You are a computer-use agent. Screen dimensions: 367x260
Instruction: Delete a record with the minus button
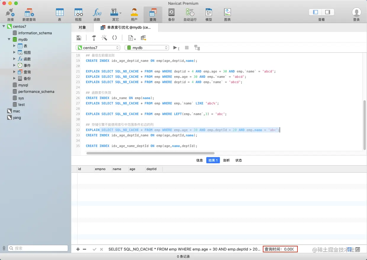tap(85, 249)
